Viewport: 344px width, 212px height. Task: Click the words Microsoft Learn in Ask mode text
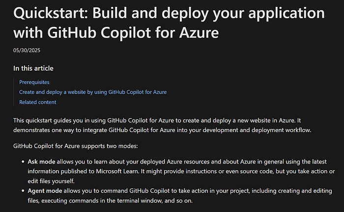coord(117,171)
